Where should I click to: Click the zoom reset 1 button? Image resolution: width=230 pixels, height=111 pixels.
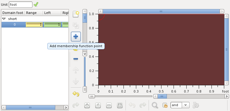click(98, 105)
